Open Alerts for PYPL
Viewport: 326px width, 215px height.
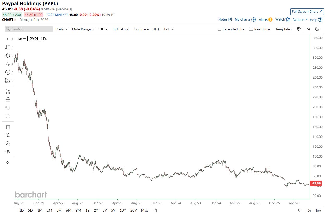click(x=266, y=19)
